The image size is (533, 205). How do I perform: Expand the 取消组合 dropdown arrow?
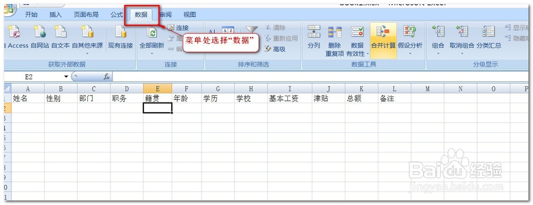click(462, 54)
